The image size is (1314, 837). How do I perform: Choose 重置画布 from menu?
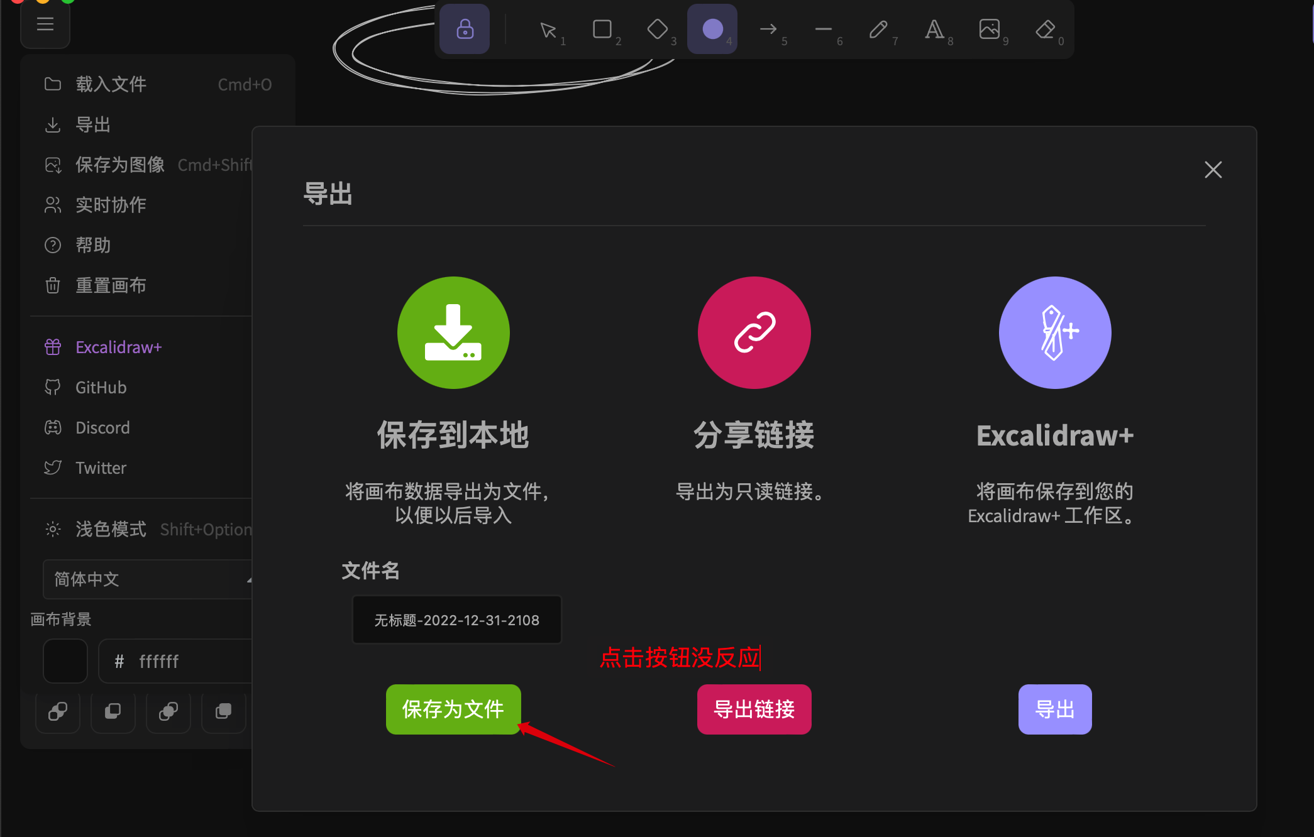[x=111, y=285]
